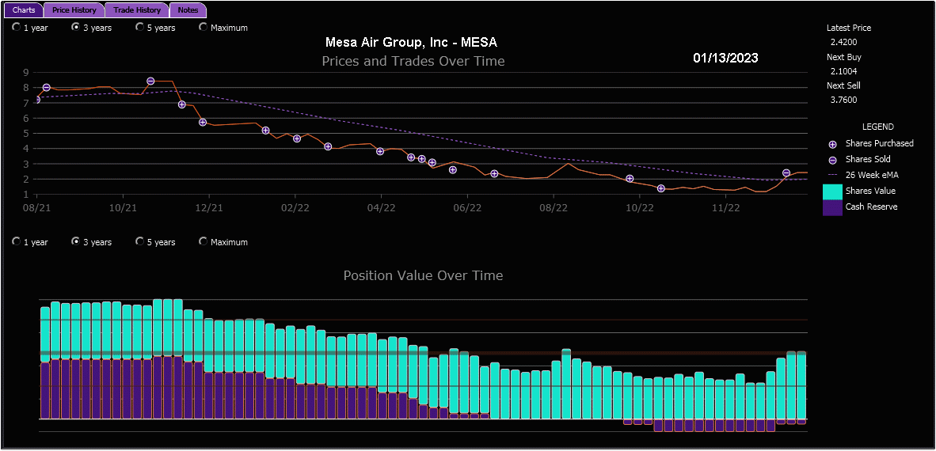This screenshot has height=451, width=936.
Task: Select 1 year range for price chart
Action: pos(17,28)
